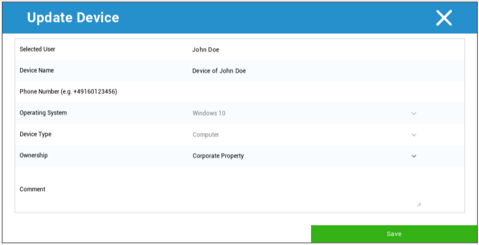The height and width of the screenshot is (245, 479).
Task: Save the device changes
Action: point(394,234)
